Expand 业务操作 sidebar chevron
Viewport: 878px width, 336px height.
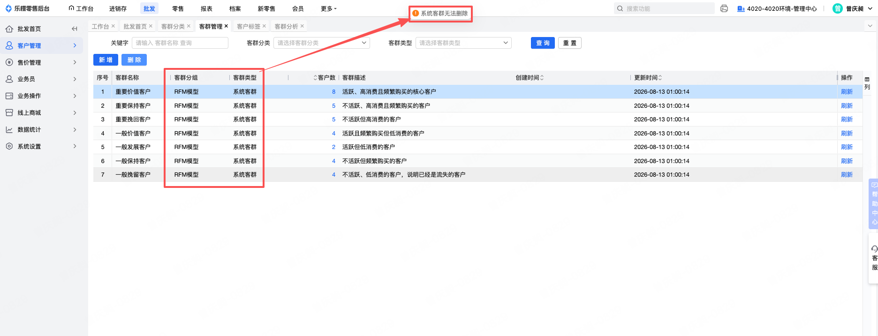75,96
